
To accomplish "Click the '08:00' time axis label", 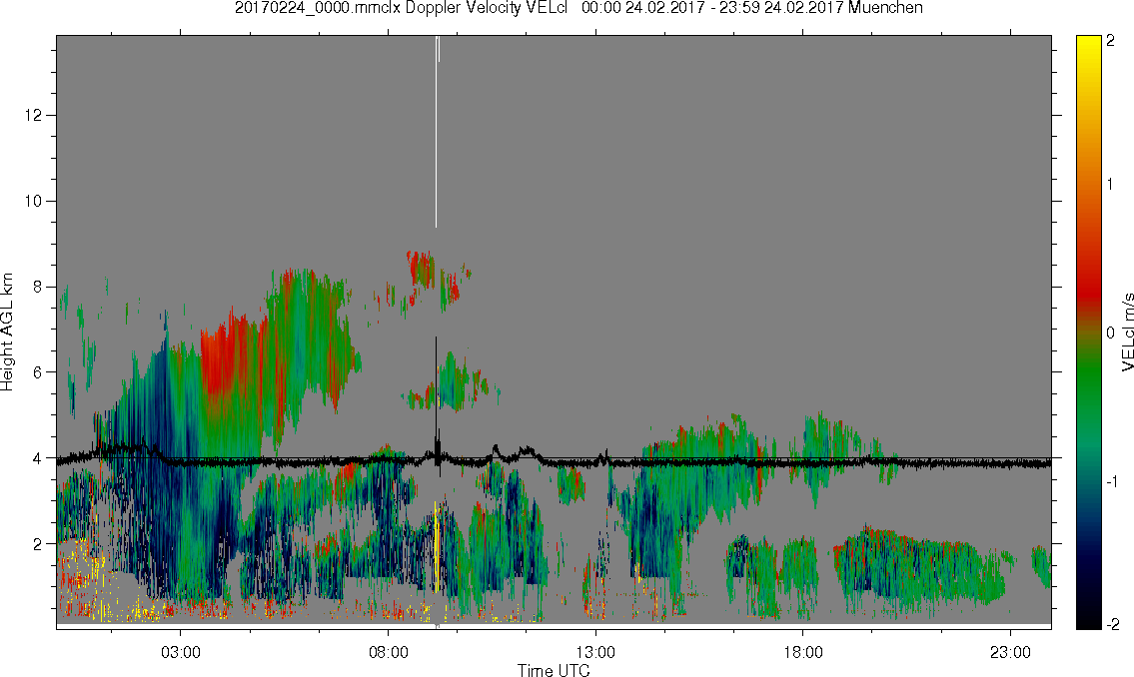I will 389,653.
